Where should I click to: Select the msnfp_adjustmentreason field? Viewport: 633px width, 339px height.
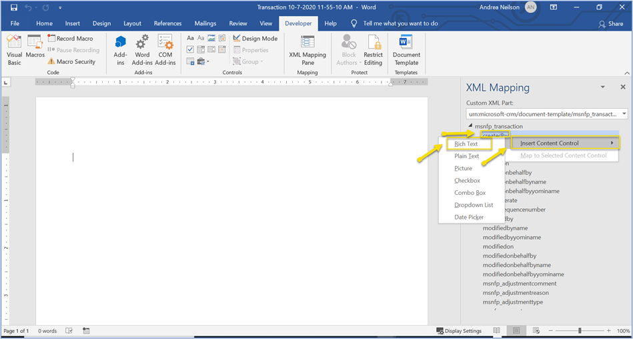[x=516, y=292]
